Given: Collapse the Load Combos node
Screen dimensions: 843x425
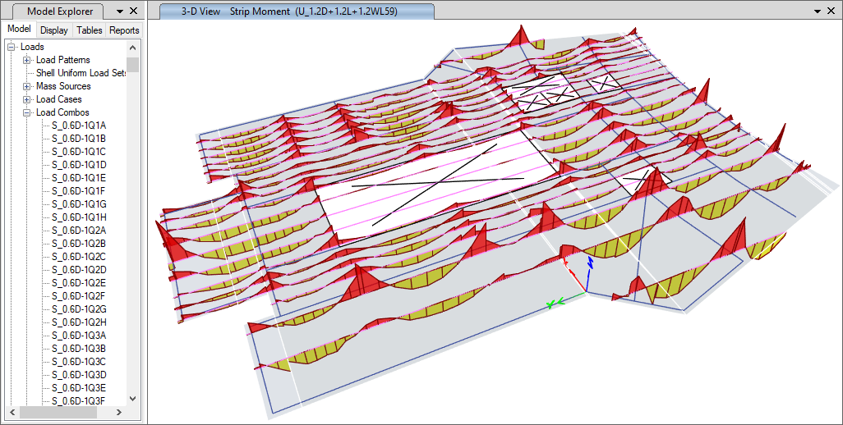Looking at the screenshot, I should pos(27,112).
